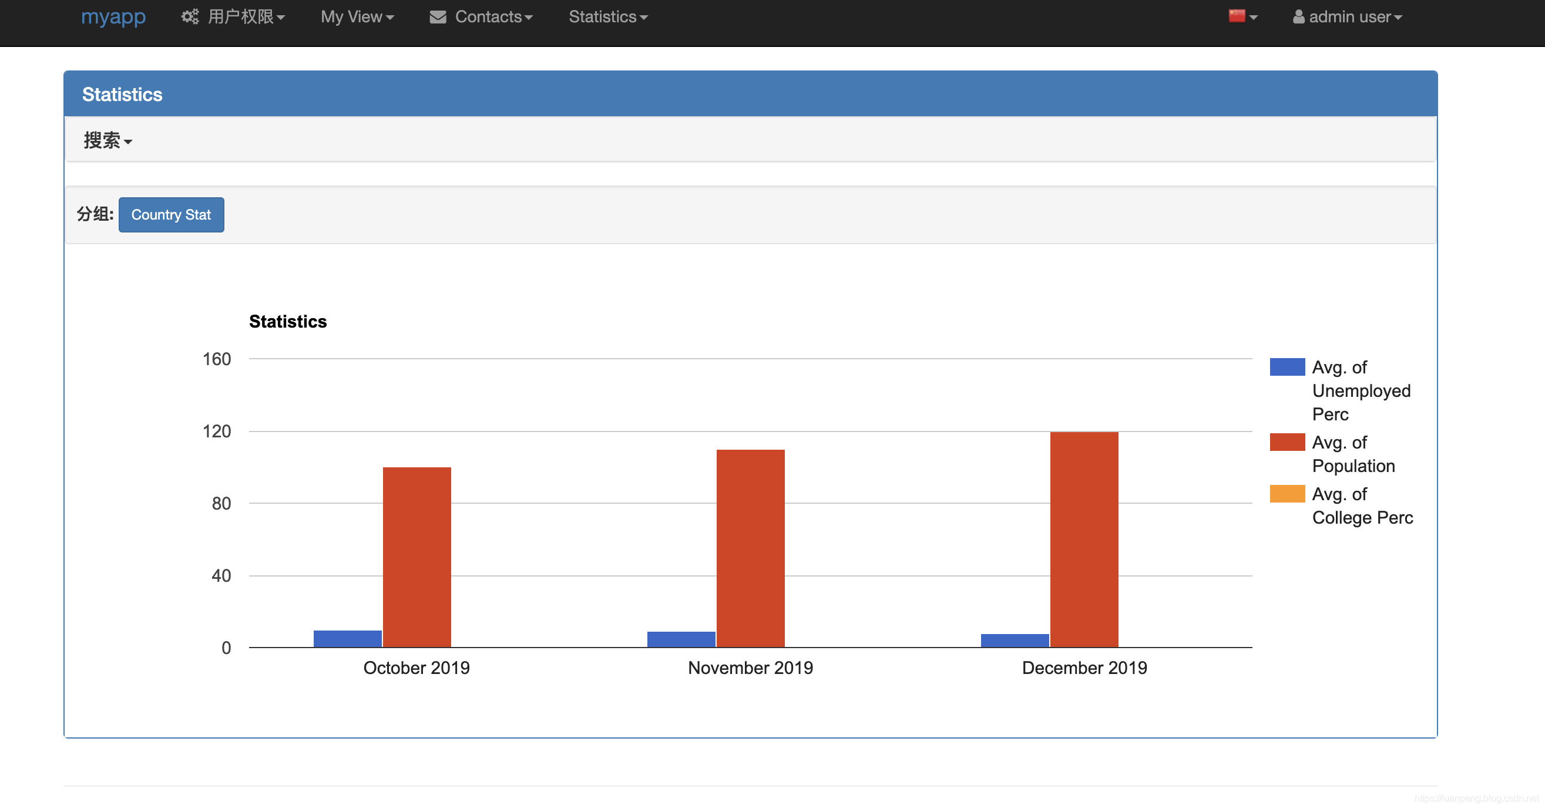Click the 'Avg. of College Perc' legend text
This screenshot has width=1545, height=809.
pos(1362,506)
